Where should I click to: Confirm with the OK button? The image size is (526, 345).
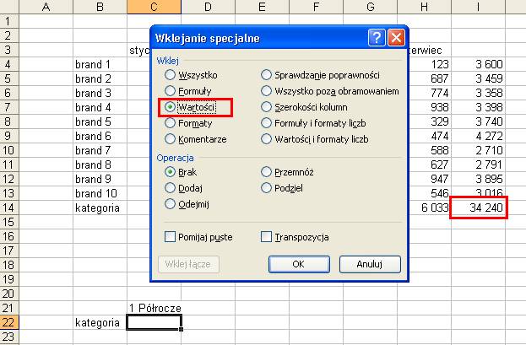pos(299,264)
